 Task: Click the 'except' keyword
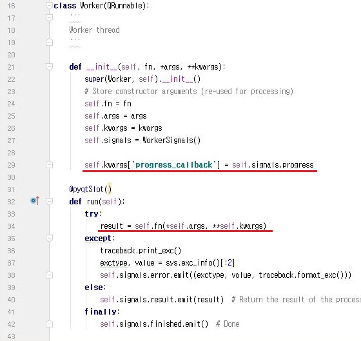click(98, 239)
